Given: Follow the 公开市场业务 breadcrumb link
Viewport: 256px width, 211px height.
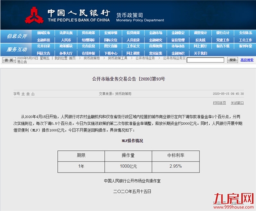Looking at the screenshot, I should 145,58.
